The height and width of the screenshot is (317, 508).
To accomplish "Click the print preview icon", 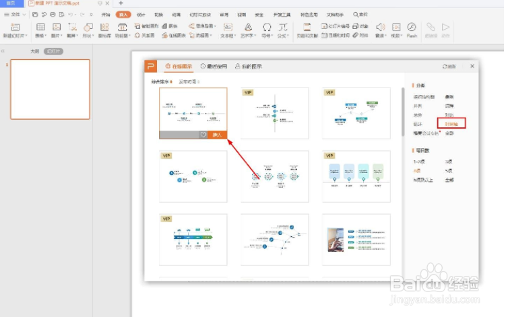I will point(61,15).
